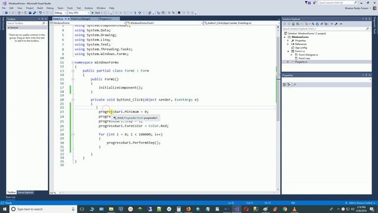The width and height of the screenshot is (378, 213).
Task: Click the Refresh icon in Solution Explorer
Action: 317,24
